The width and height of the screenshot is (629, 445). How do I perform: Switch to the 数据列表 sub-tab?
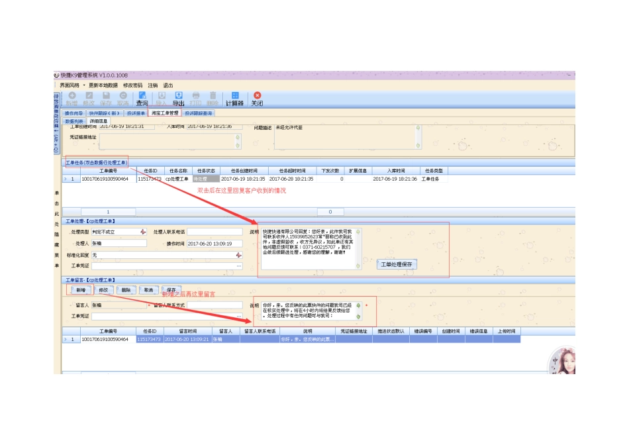point(74,121)
